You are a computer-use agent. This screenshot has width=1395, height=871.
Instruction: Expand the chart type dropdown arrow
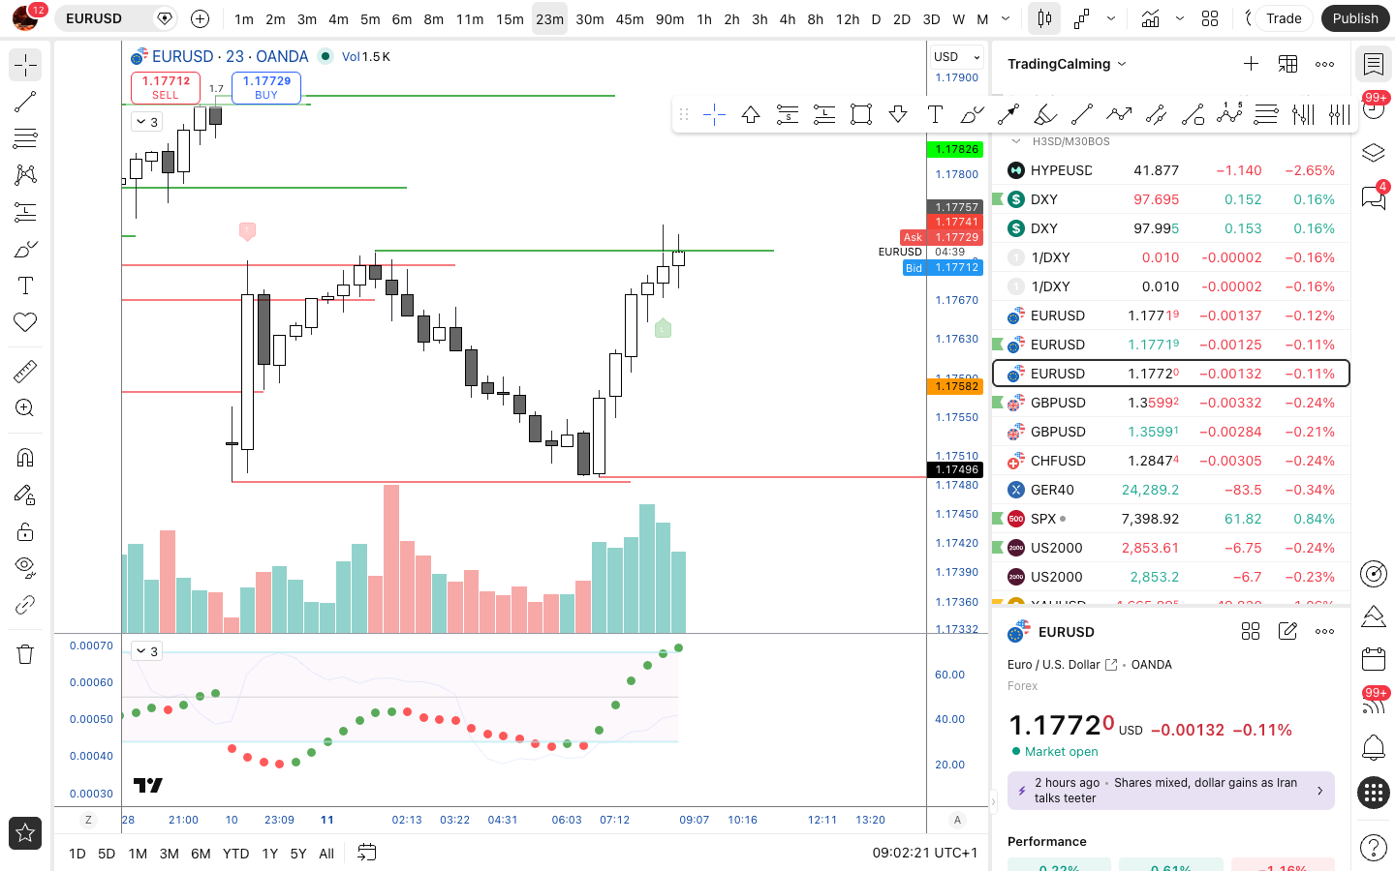click(1111, 18)
